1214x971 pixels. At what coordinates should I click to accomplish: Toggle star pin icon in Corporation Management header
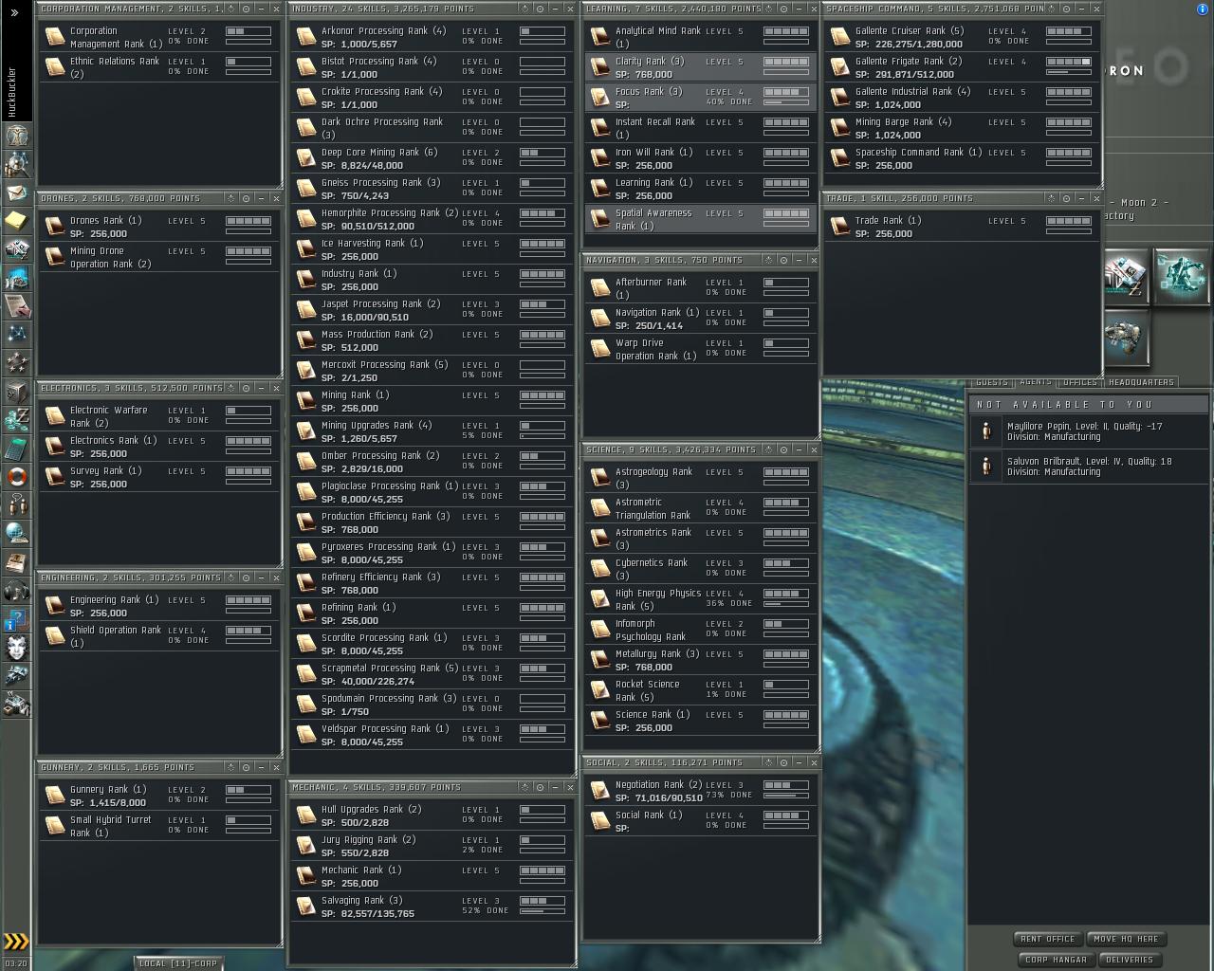point(230,9)
